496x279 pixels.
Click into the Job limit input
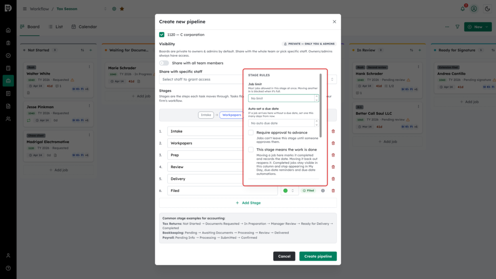tap(281, 98)
